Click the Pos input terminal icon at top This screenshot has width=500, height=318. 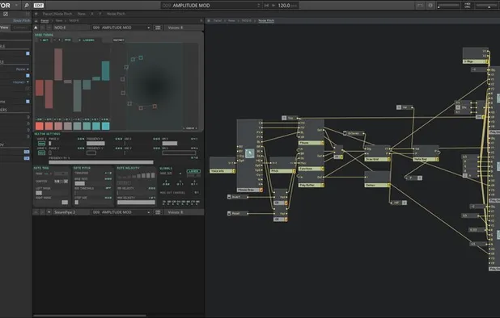click(x=284, y=118)
